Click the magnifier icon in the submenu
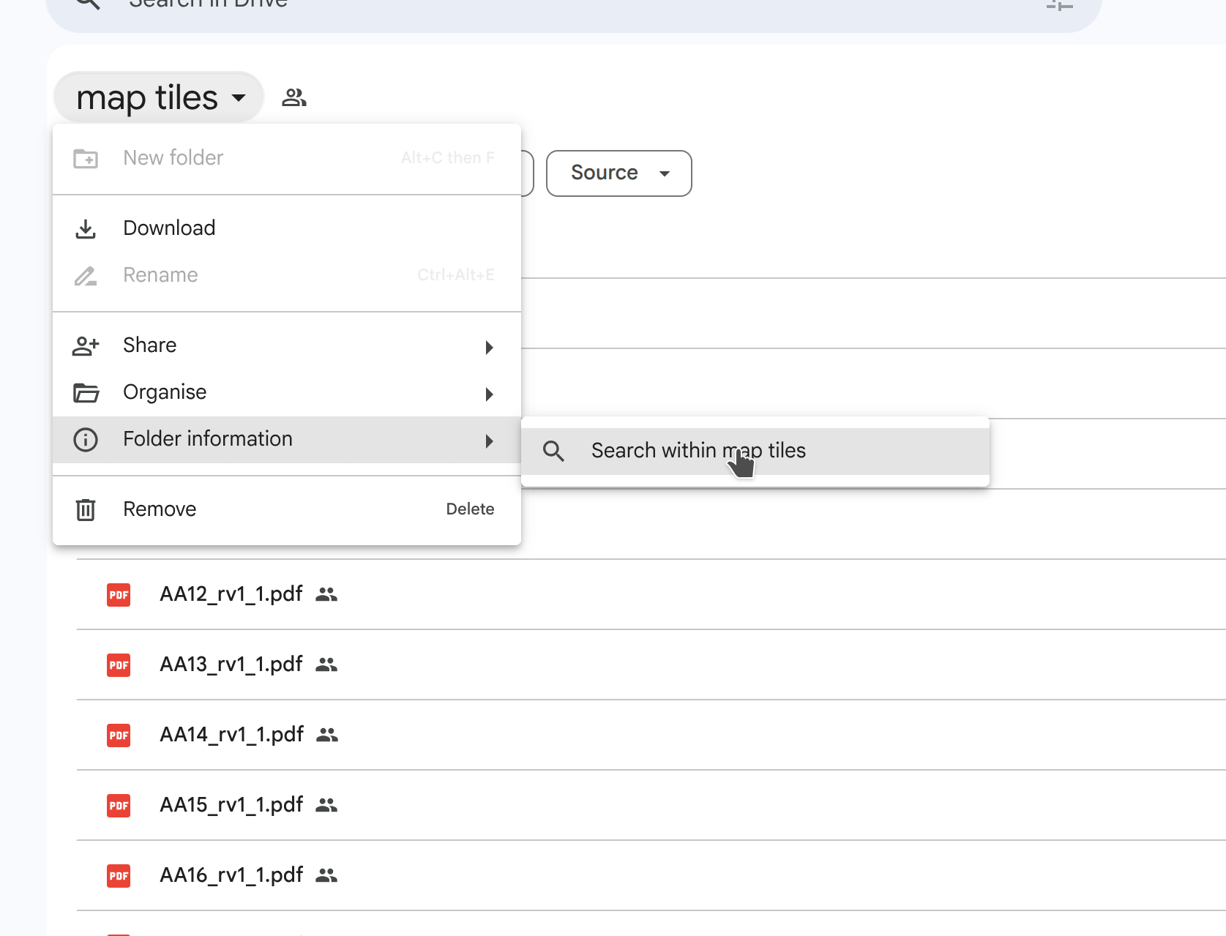 553,451
